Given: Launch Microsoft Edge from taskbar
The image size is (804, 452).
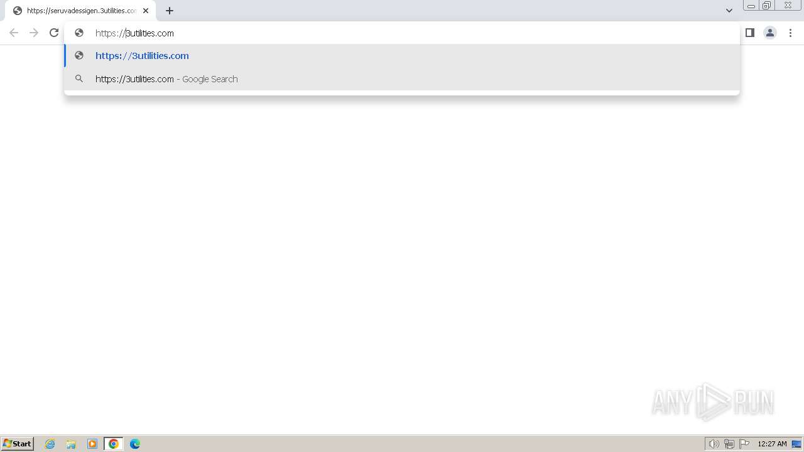Looking at the screenshot, I should [135, 444].
